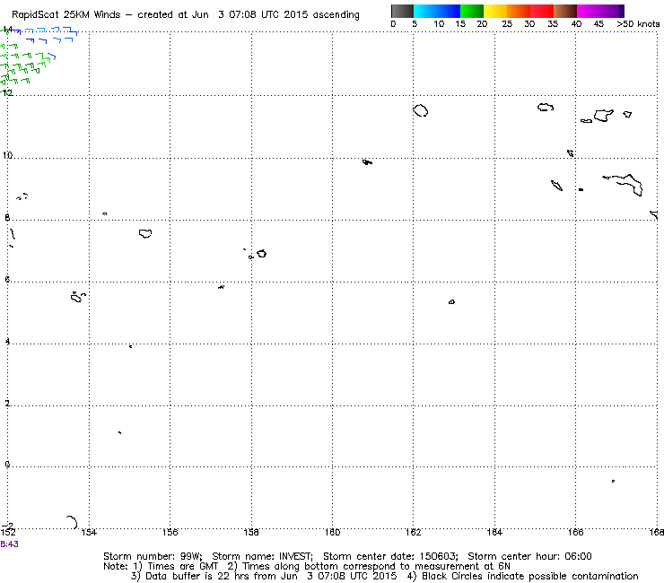664x583 pixels.
Task: Click latitude label 4 on left axis
Action: [x=7, y=341]
